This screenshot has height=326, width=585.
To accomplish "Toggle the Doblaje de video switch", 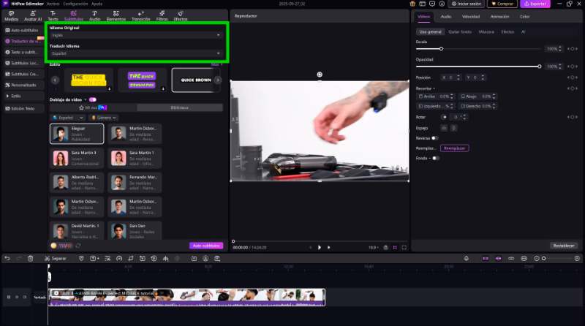I will [x=92, y=99].
